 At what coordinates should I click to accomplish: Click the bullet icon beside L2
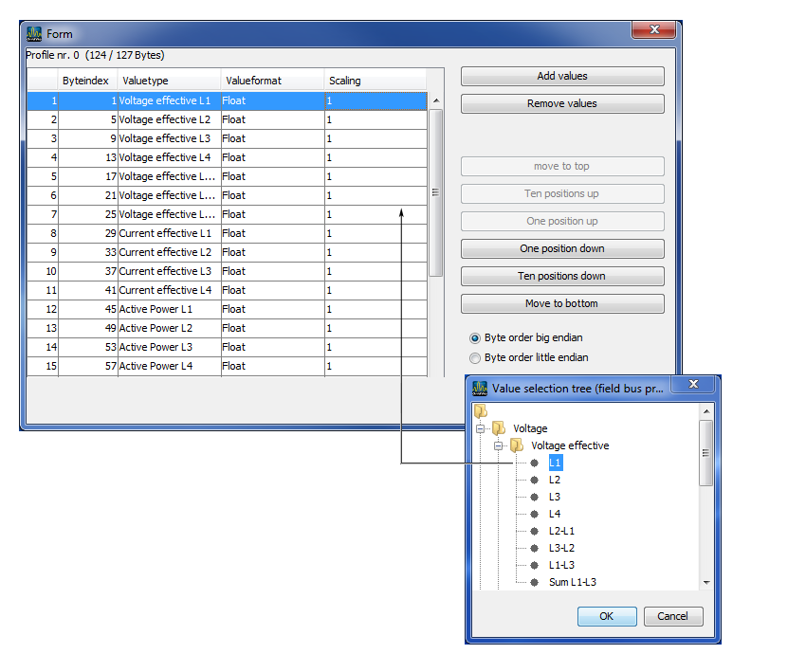tap(533, 480)
